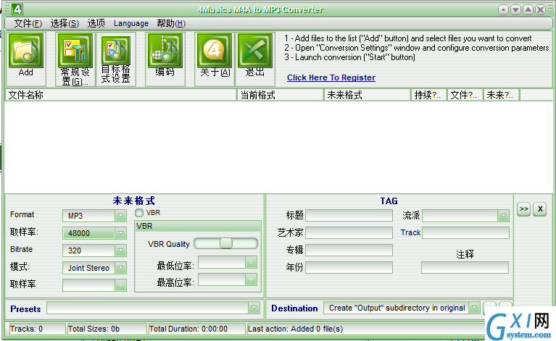Screen dimensions: 556x341
Task: Expand the 最低位率 dropdown
Action: [251, 262]
